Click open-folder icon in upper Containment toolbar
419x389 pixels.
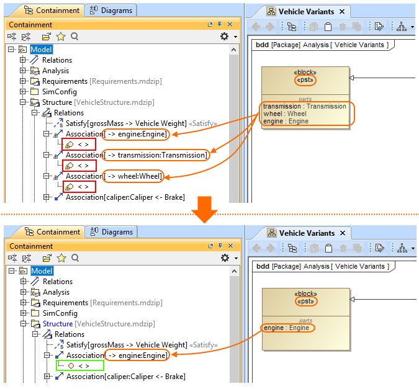tap(47, 37)
